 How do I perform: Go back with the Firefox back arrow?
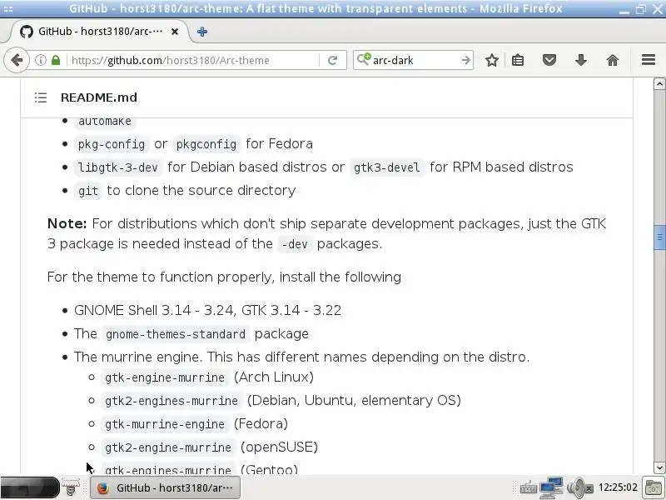(17, 60)
